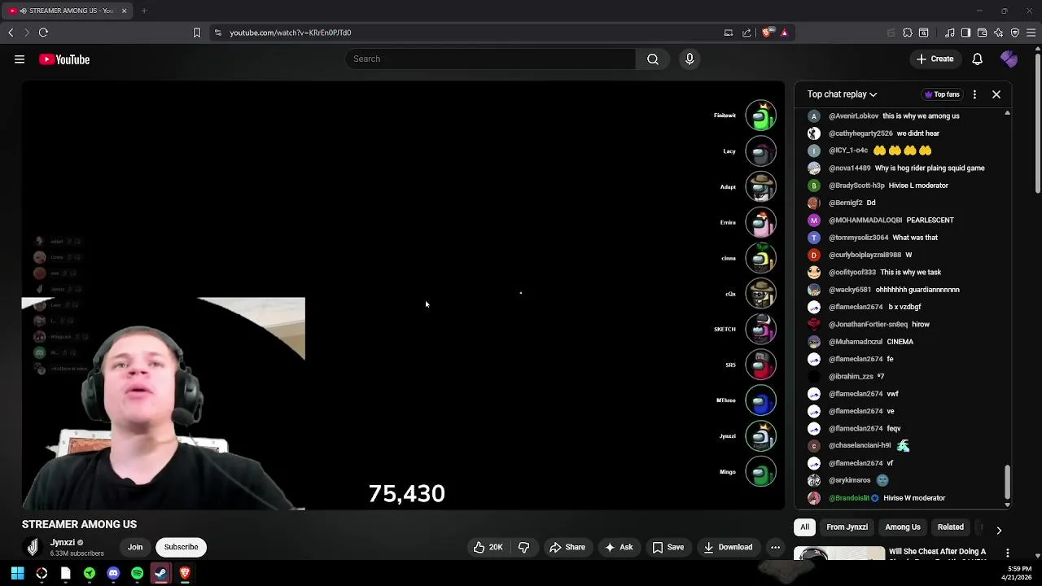Open the Brave music note playlist icon
The image size is (1042, 586).
point(950,33)
